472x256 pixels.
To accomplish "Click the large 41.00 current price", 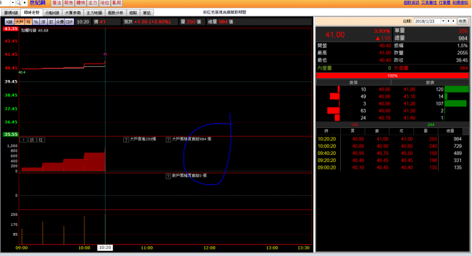I will (335, 35).
